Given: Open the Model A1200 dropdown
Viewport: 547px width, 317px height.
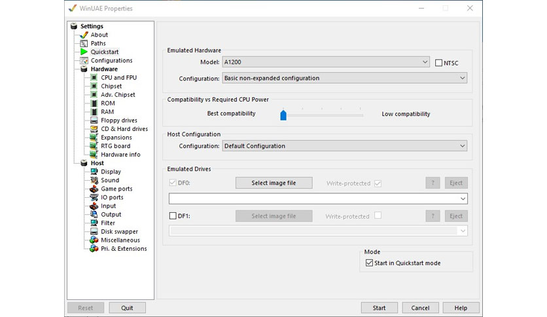Looking at the screenshot, I should pos(326,62).
